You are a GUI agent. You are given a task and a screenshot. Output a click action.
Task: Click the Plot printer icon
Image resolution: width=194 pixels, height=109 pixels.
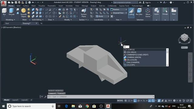pyautogui.click(x=29, y=2)
